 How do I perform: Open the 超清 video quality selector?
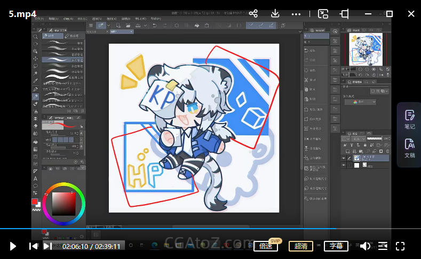click(301, 246)
